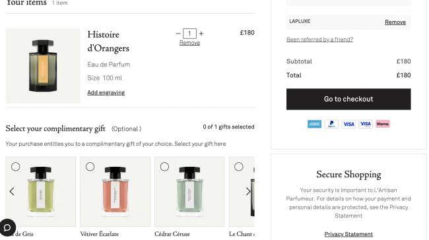Screen dimensions: 429x240
Task: Remove Histoire d'Orangers from the basket
Action: [189, 43]
